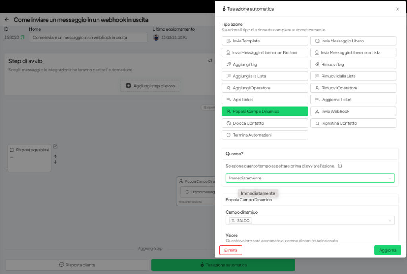407x274 pixels.
Task: Click the back arrow next to automation title
Action: [x=7, y=20]
